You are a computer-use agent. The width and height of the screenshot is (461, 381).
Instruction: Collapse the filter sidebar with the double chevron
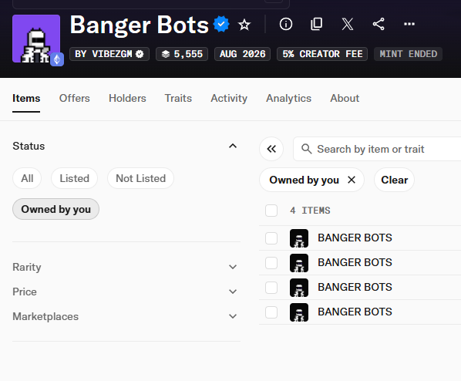click(271, 149)
